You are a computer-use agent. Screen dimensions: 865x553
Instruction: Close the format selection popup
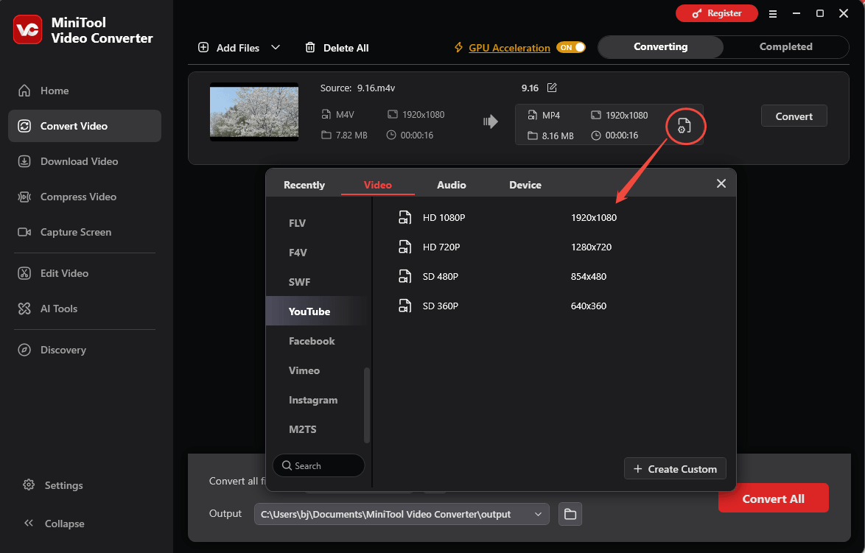click(721, 183)
